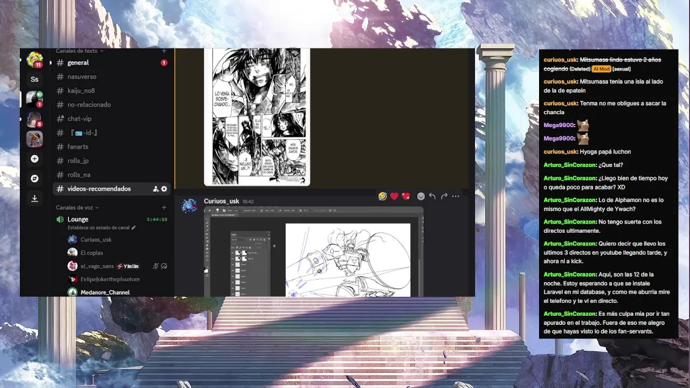Select the chat-vip channel
Image resolution: width=690 pixels, height=388 pixels.
112,119
